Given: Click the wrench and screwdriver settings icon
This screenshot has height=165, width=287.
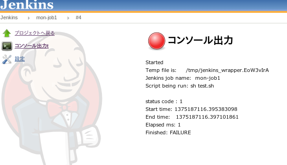Looking at the screenshot, I should click(x=7, y=59).
